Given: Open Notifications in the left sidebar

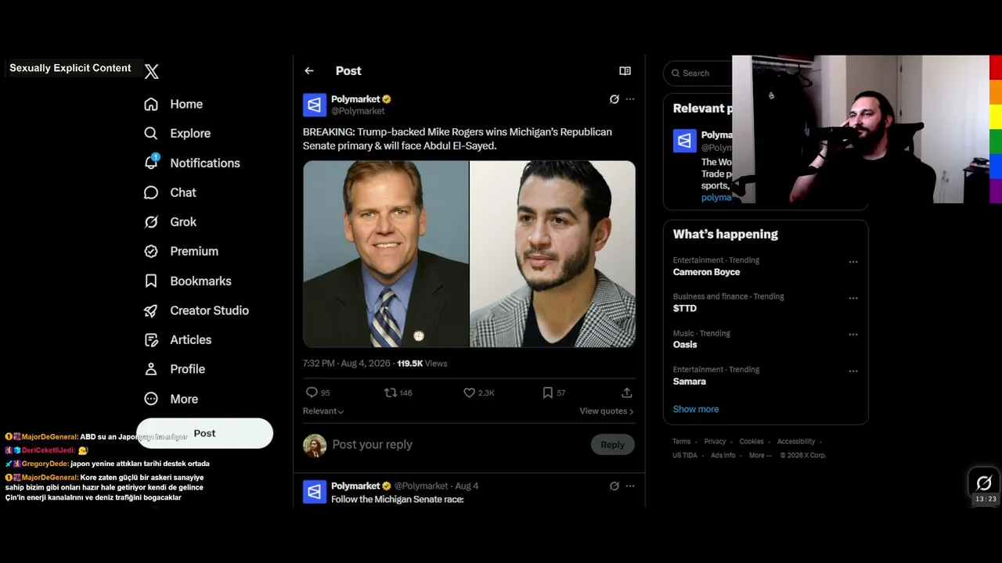Looking at the screenshot, I should tap(192, 163).
